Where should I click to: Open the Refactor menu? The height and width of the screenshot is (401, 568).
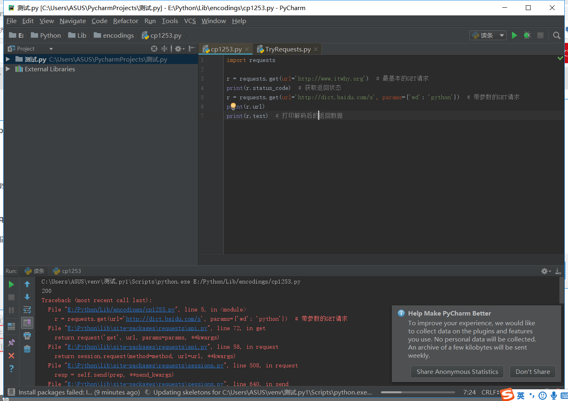click(126, 21)
